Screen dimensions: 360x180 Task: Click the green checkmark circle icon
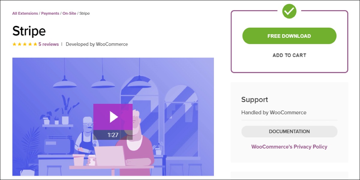(x=289, y=11)
